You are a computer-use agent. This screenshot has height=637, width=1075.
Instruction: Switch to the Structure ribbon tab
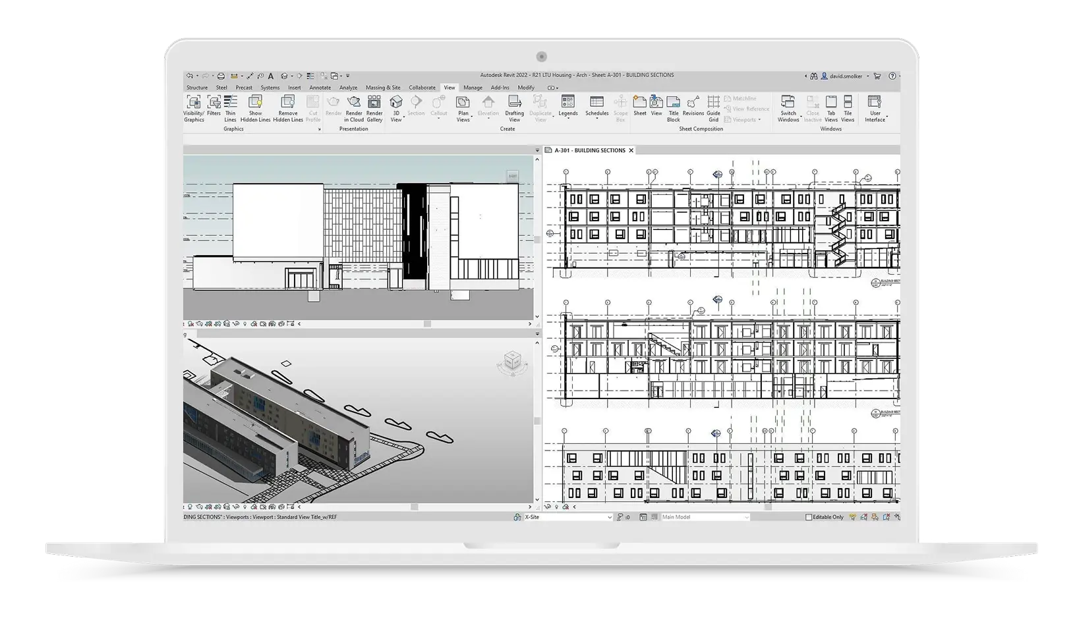tap(196, 88)
